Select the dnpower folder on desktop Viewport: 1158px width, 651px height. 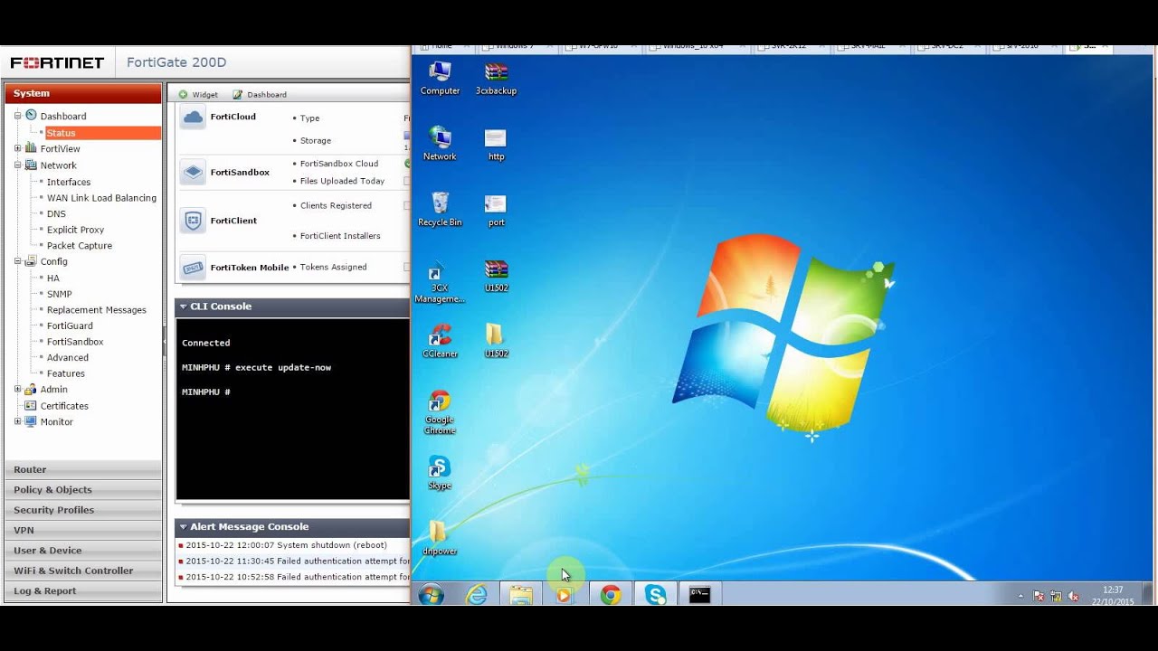[x=440, y=539]
